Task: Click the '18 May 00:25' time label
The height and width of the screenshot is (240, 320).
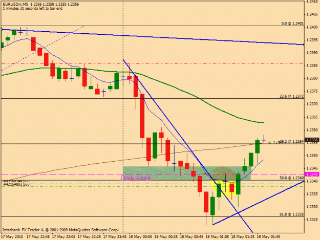Action: [166, 237]
